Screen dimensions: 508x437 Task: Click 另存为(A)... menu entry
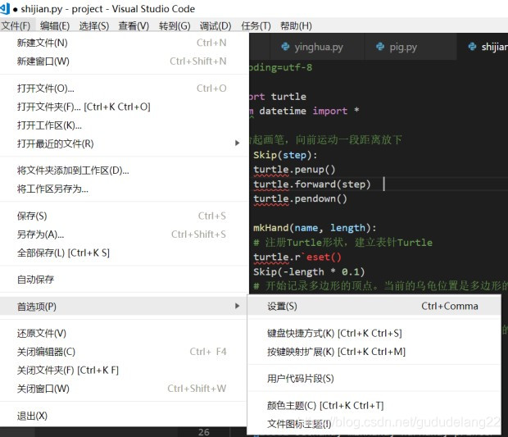(125, 234)
